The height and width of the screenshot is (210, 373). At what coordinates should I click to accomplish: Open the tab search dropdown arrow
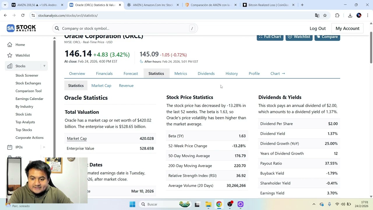click(5, 5)
